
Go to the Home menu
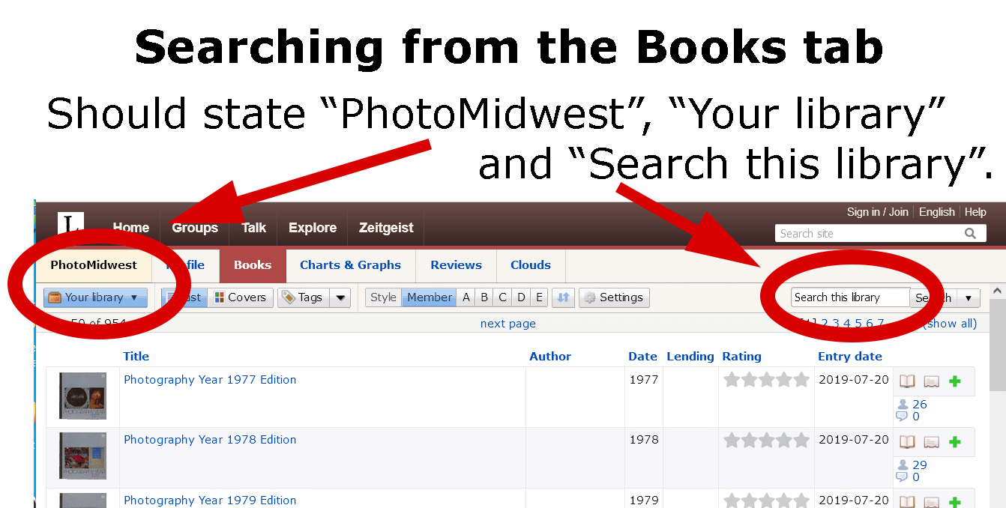[131, 228]
